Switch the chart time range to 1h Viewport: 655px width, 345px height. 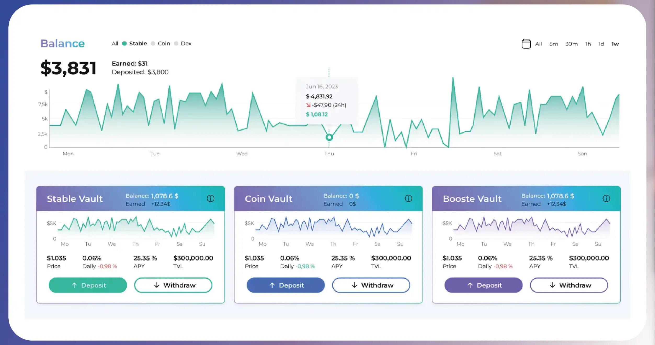pyautogui.click(x=588, y=44)
